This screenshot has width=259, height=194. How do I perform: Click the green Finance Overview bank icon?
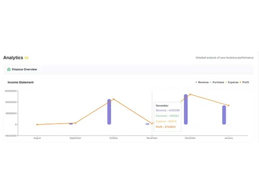click(x=9, y=69)
